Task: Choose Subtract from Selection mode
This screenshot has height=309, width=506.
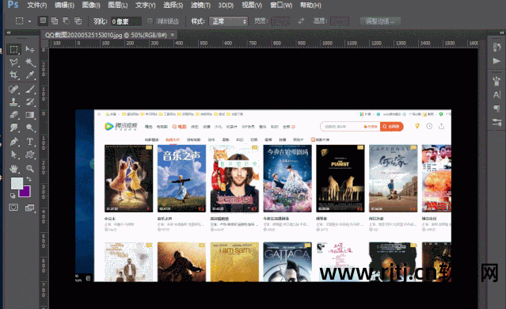Action: (67, 21)
